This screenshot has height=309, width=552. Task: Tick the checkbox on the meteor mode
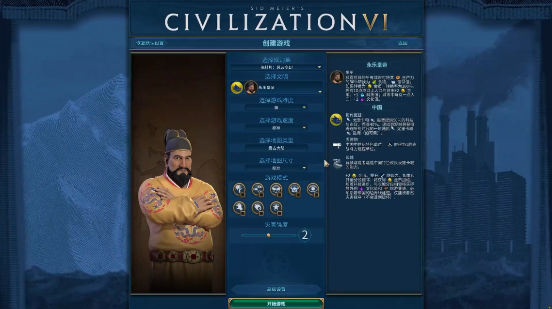point(261,213)
